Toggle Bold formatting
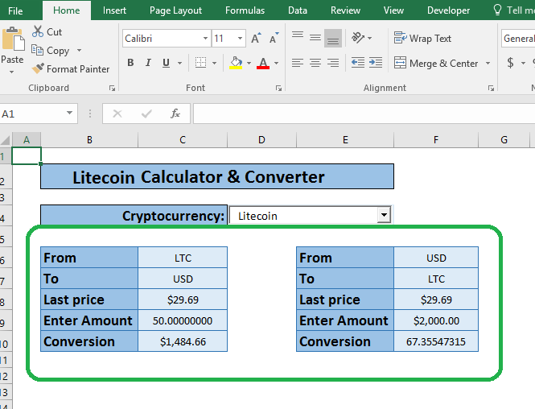535x409 pixels. click(130, 63)
